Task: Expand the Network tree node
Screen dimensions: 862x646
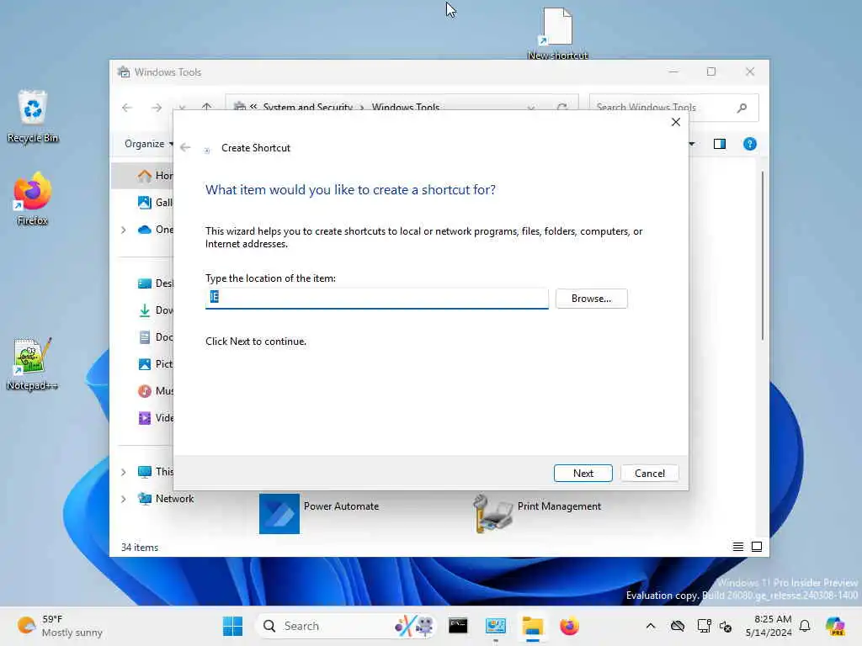Action: [x=124, y=499]
